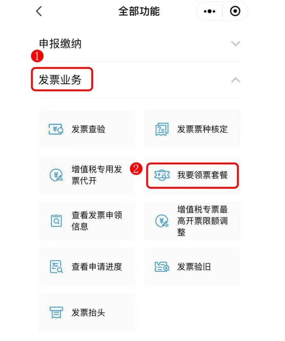Click the 查看申请进度 progress icon
Screen dimensions: 285x341
pyautogui.click(x=56, y=267)
